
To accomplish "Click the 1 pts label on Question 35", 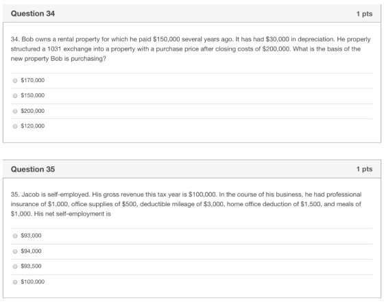I will tap(364, 169).
